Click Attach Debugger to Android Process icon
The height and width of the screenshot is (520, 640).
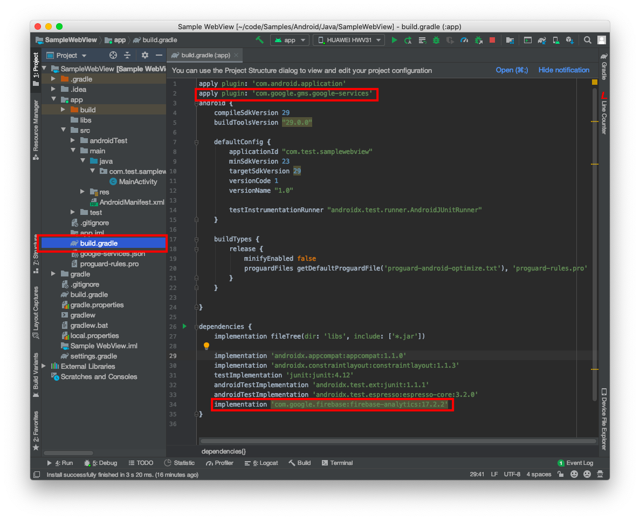click(478, 40)
